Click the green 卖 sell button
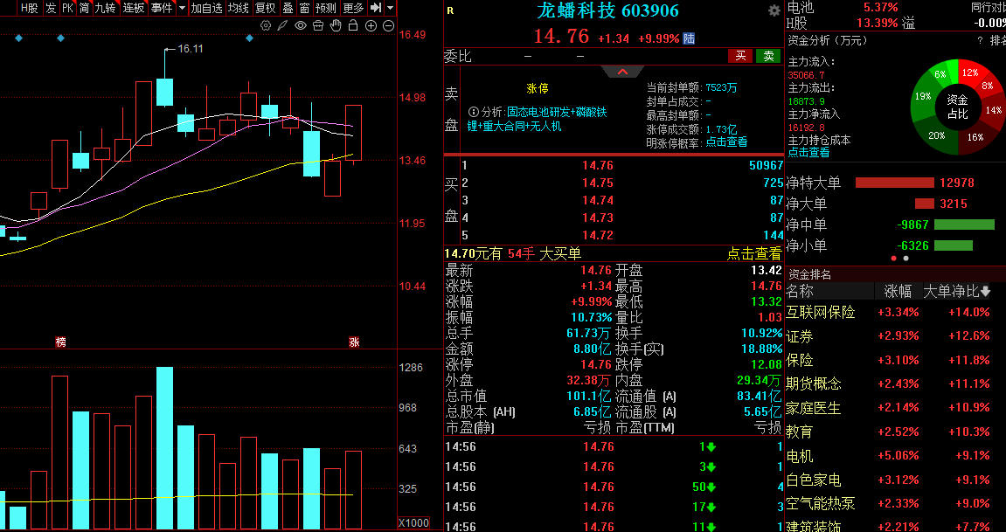1006x532 pixels. [x=768, y=56]
